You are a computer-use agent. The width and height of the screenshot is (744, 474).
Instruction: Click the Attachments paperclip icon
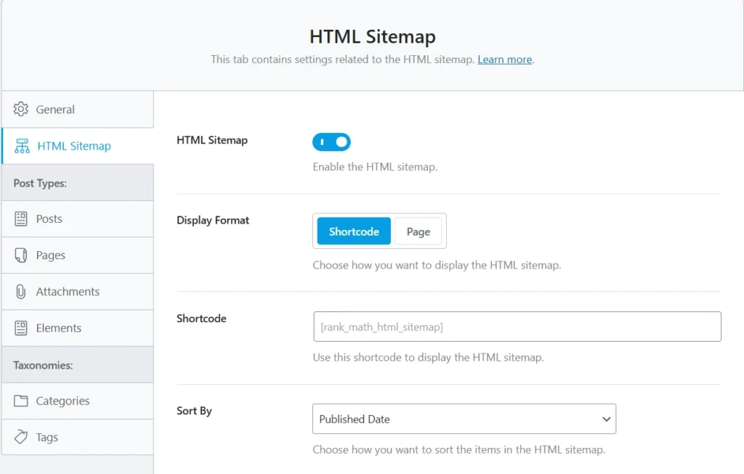point(21,292)
